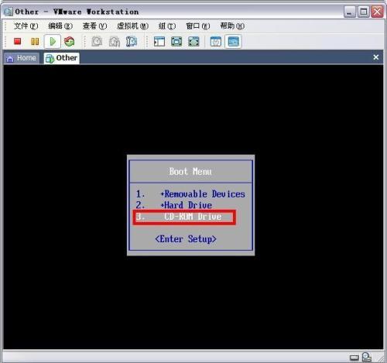Click the summary view toolbar icon
This screenshot has height=363, width=387.
click(216, 42)
